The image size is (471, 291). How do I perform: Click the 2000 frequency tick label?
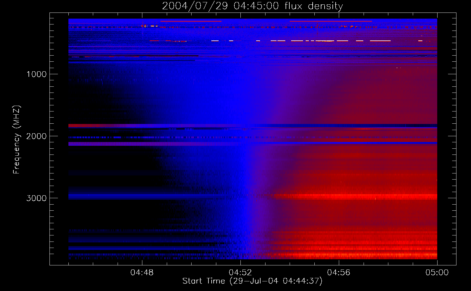point(37,136)
